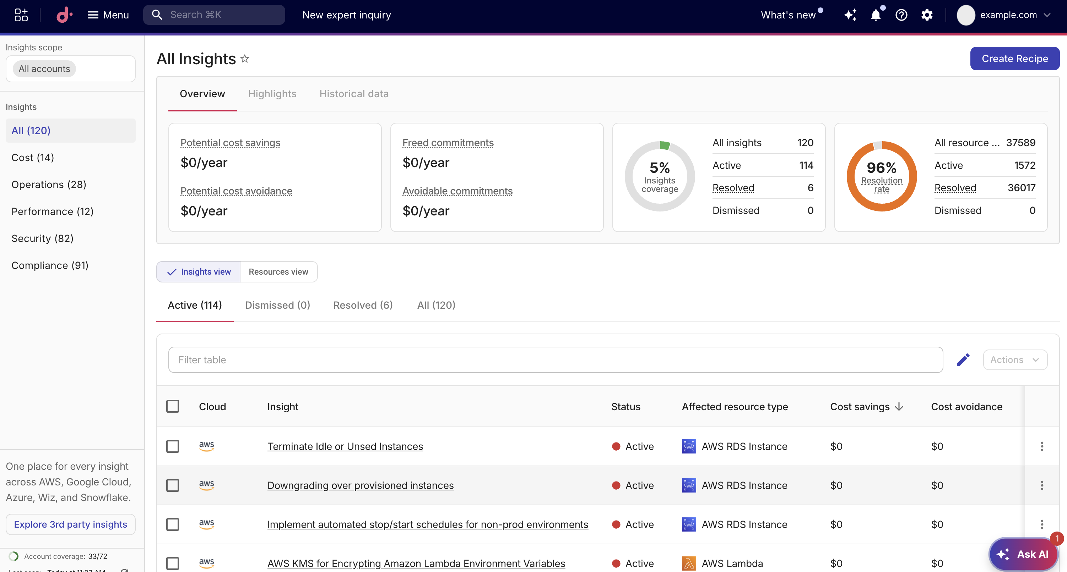The width and height of the screenshot is (1067, 572).
Task: Open Implement automated stop/start schedules insight
Action: point(427,525)
